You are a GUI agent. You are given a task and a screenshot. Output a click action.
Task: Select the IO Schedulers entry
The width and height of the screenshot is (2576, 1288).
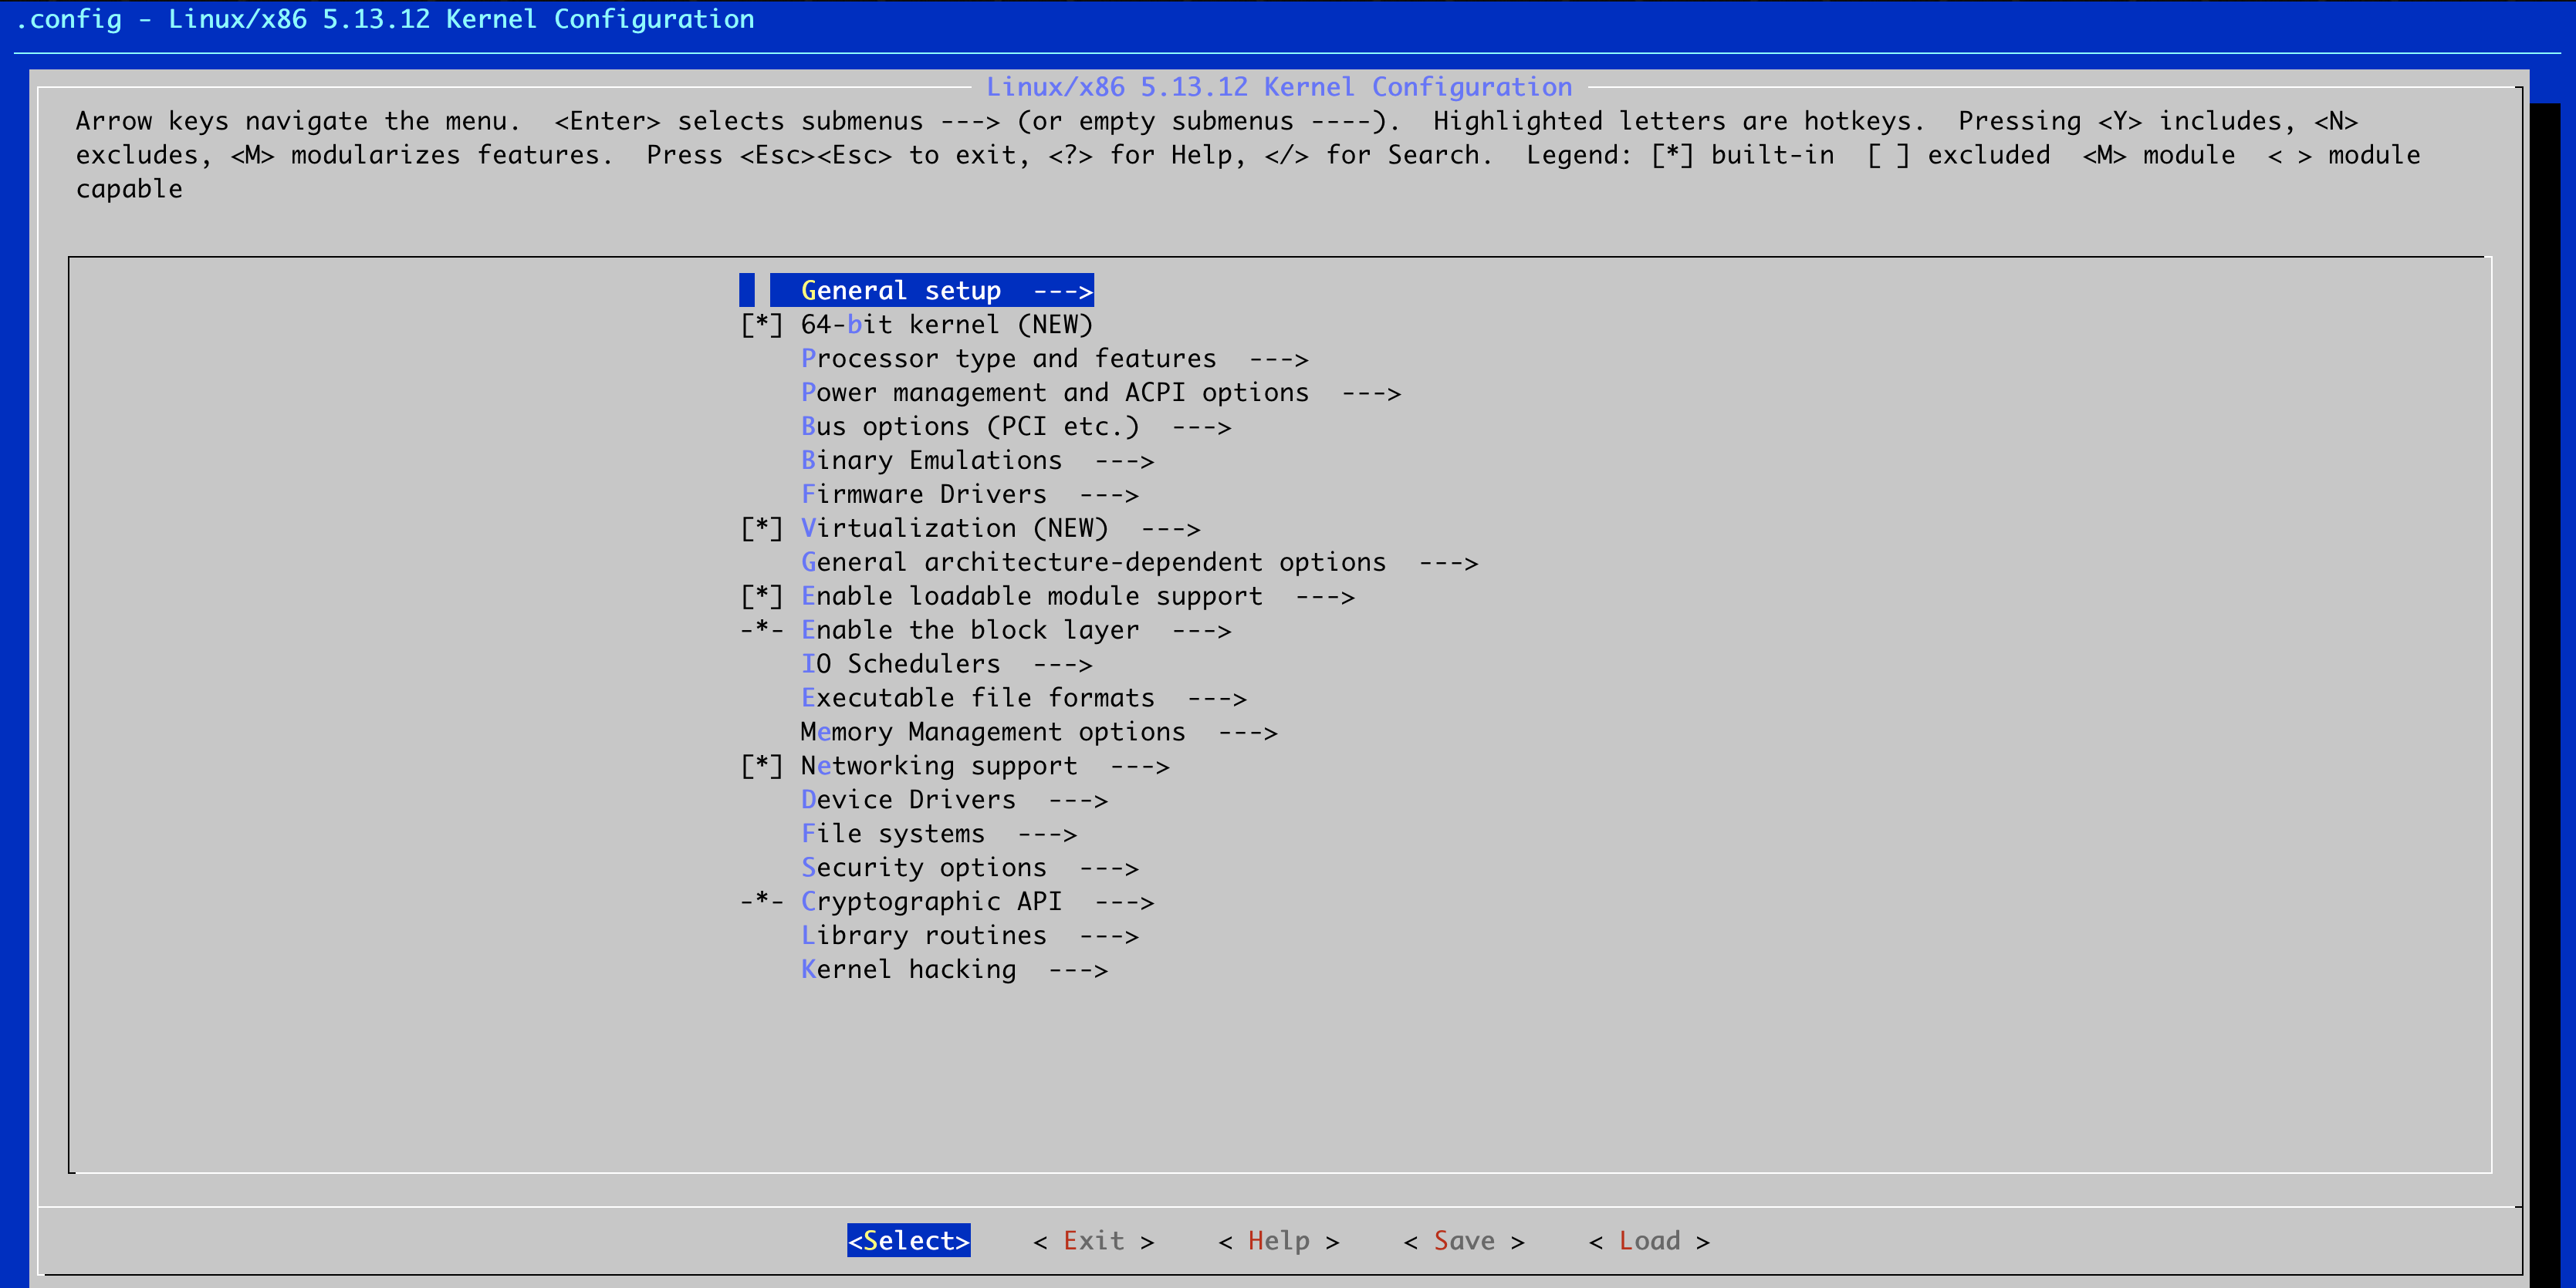pos(900,665)
